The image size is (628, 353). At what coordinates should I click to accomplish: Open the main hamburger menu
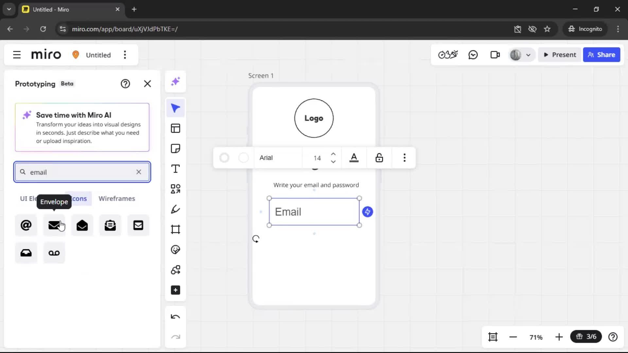(x=17, y=55)
